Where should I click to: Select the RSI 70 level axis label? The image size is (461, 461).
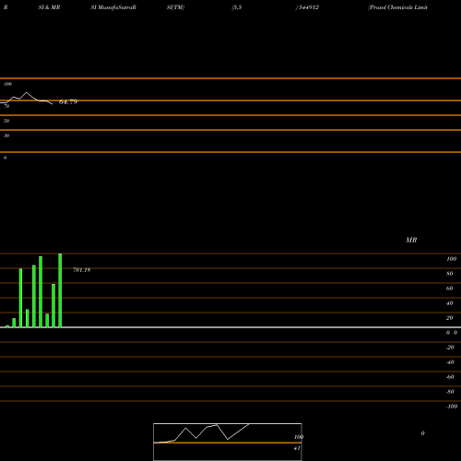click(6, 106)
